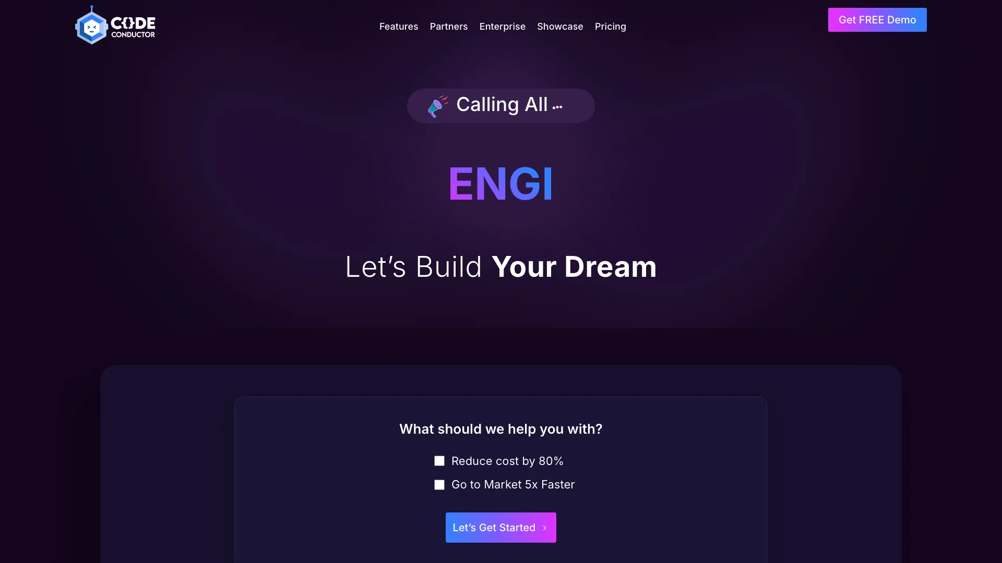Screen dimensions: 1002x563
Task: Open the Features navigation dropdown
Action: coord(399,26)
